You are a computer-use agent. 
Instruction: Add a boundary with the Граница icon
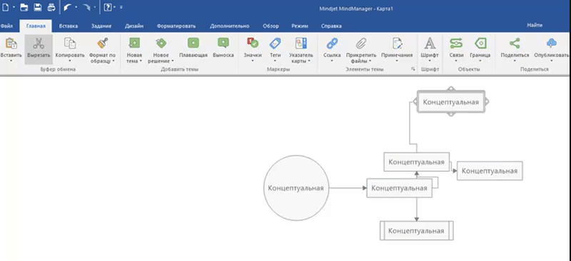click(480, 43)
